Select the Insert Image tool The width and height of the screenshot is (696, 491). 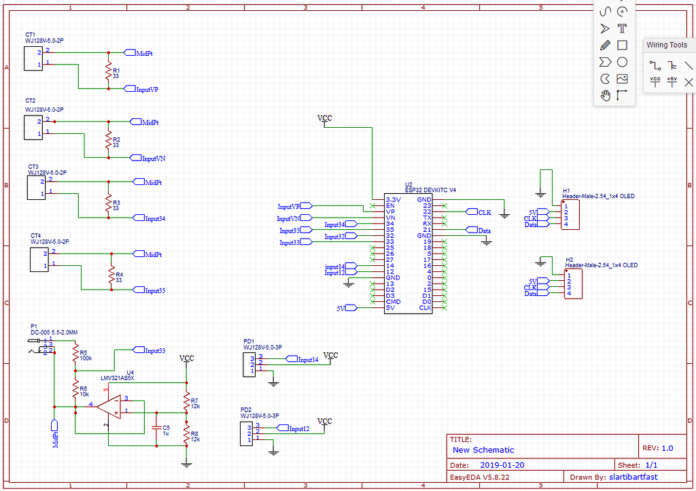pyautogui.click(x=622, y=78)
